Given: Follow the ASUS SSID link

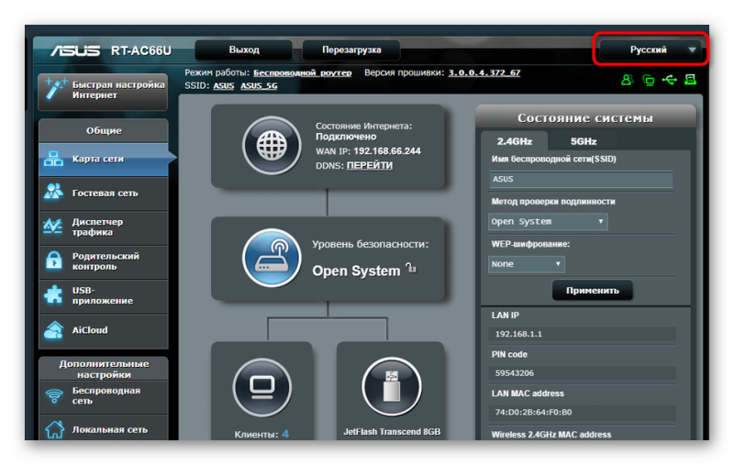Looking at the screenshot, I should (223, 86).
